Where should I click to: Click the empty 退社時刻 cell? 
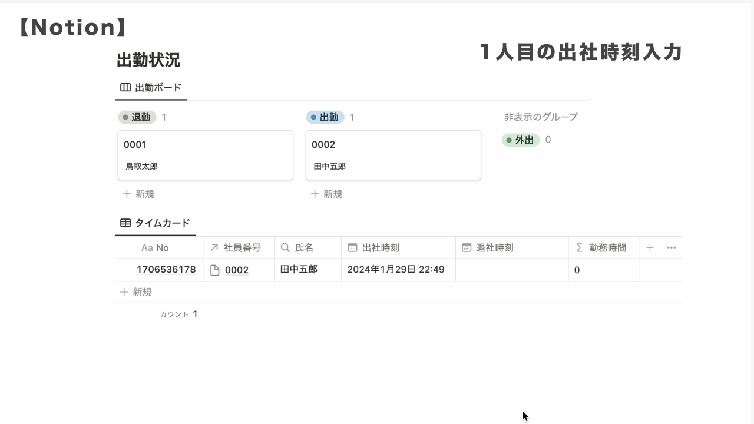click(x=511, y=270)
